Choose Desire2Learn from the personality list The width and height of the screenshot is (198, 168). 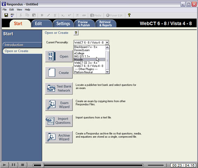click(x=90, y=50)
